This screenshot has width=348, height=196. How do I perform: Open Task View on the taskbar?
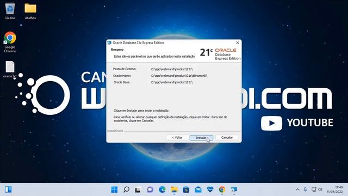click(x=138, y=189)
